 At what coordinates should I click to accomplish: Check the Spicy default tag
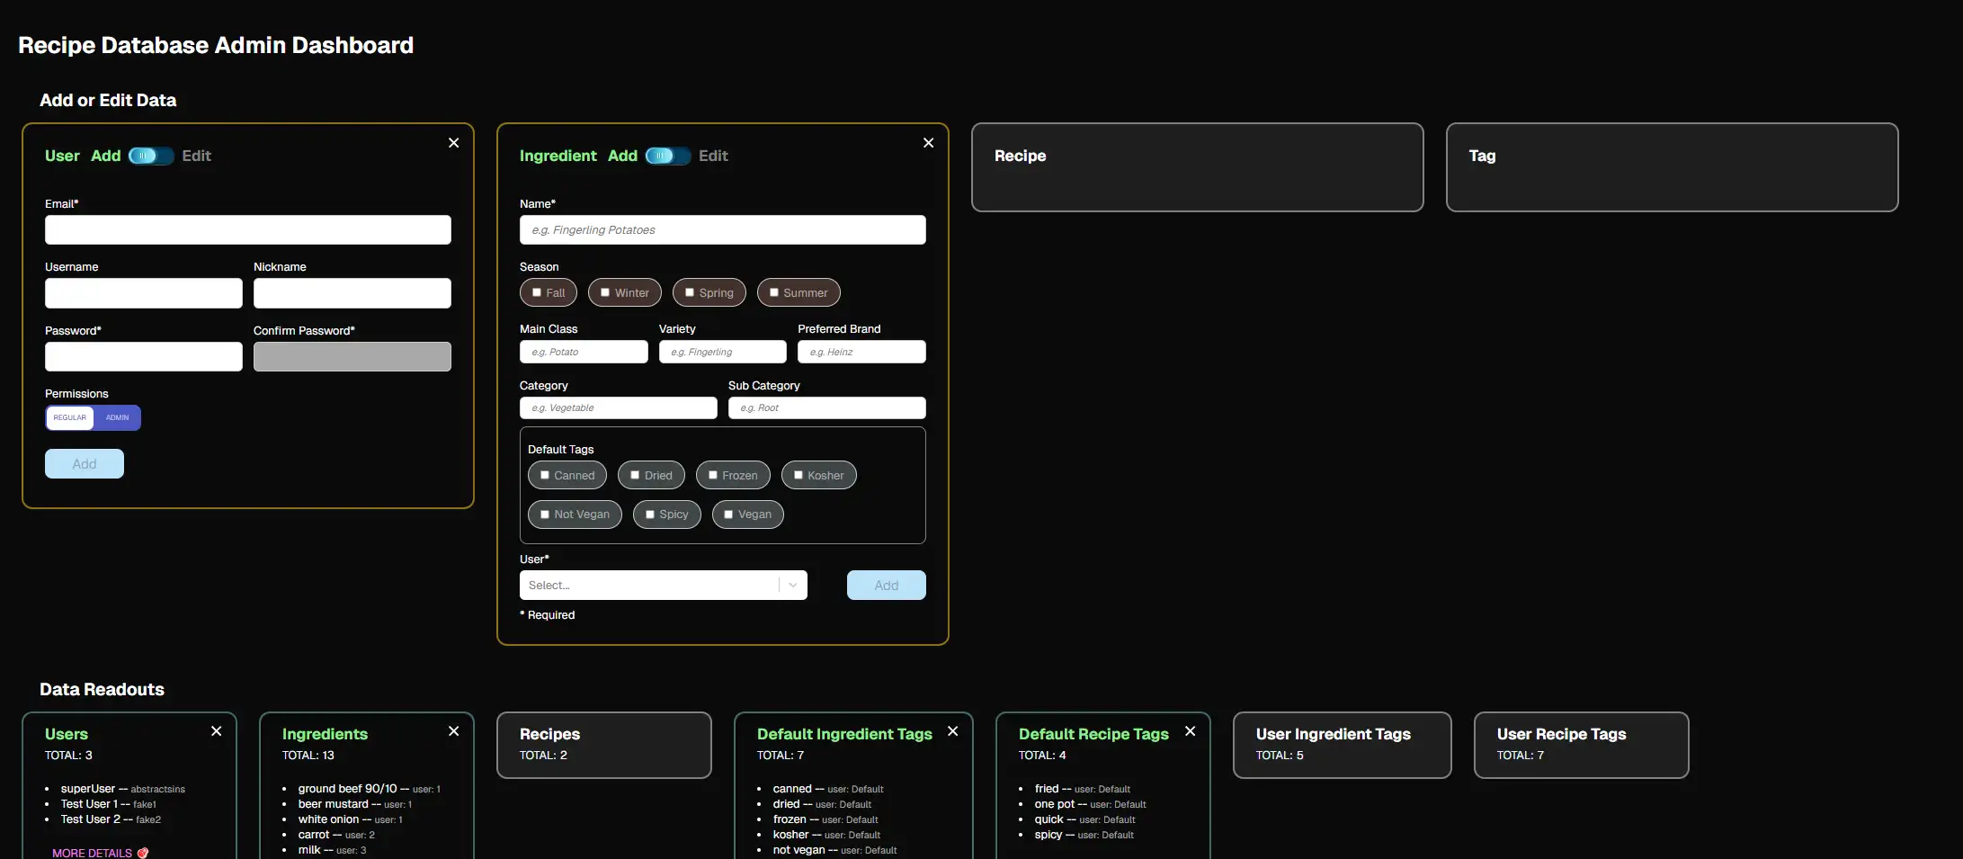coord(650,515)
